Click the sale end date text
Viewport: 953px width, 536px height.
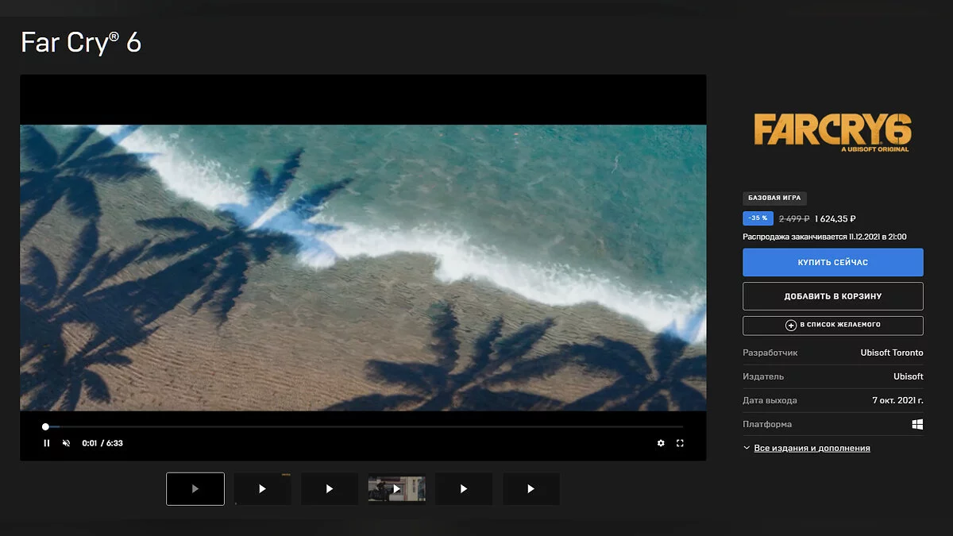point(824,237)
